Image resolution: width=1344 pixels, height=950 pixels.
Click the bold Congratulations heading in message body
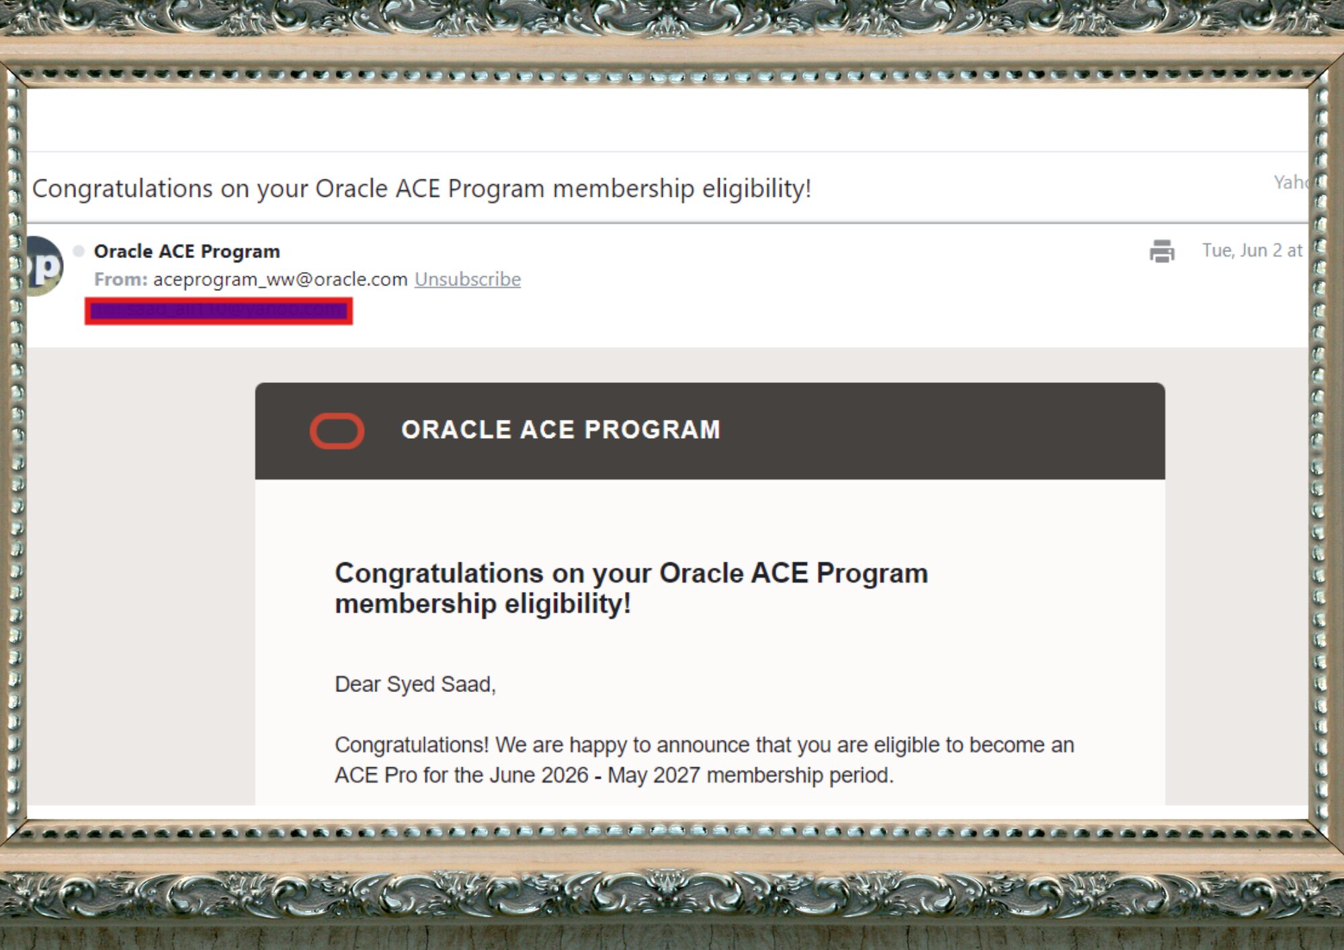(x=631, y=589)
